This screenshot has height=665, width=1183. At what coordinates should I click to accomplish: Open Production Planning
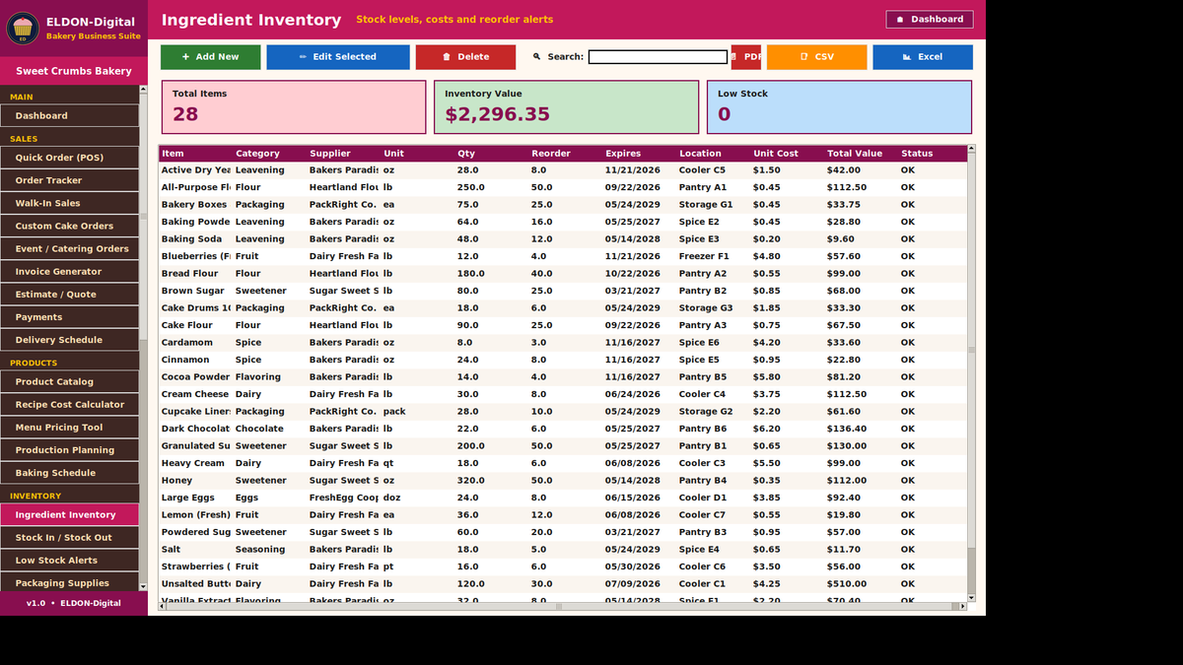pyautogui.click(x=69, y=450)
